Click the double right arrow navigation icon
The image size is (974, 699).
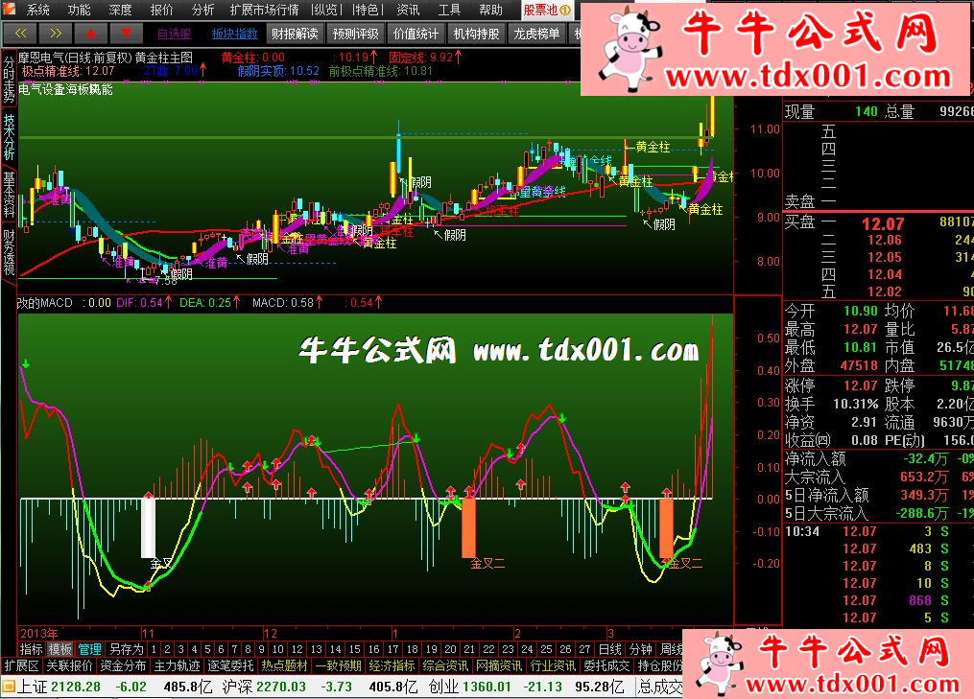[x=56, y=34]
